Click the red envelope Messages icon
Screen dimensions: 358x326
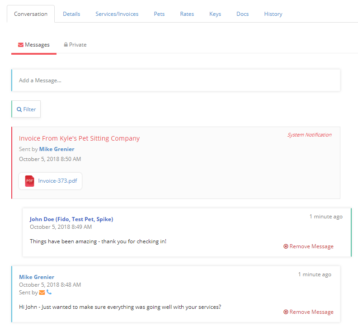click(x=21, y=45)
